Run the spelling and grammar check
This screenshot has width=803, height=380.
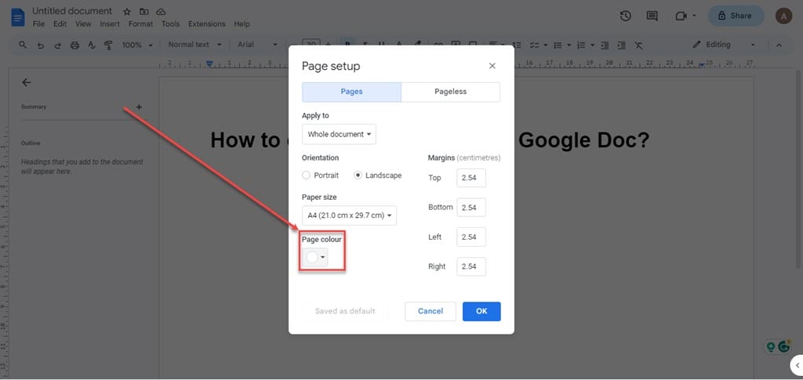92,45
